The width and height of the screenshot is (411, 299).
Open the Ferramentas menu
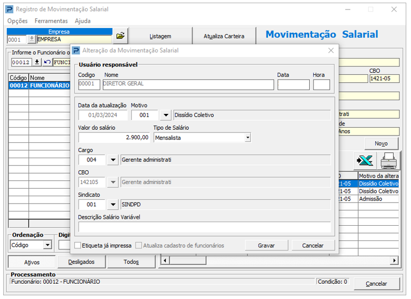(51, 21)
